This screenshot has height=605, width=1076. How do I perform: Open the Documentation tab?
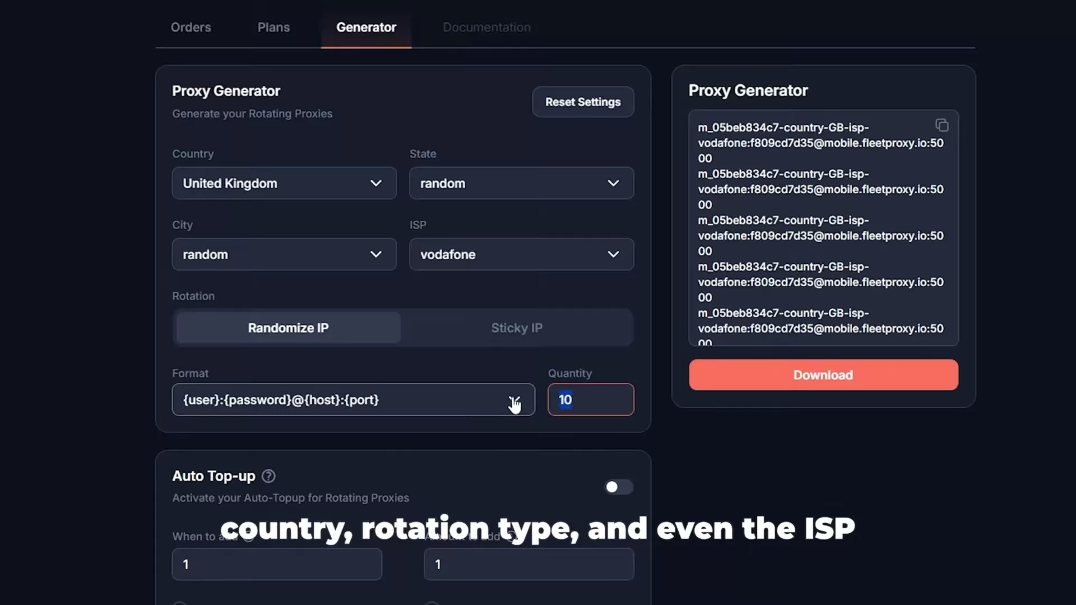[x=486, y=27]
